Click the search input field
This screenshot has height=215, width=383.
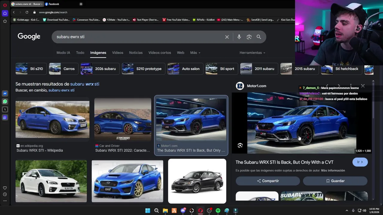pos(139,37)
